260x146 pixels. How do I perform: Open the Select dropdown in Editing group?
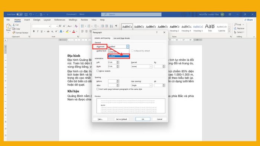pyautogui.click(x=239, y=32)
